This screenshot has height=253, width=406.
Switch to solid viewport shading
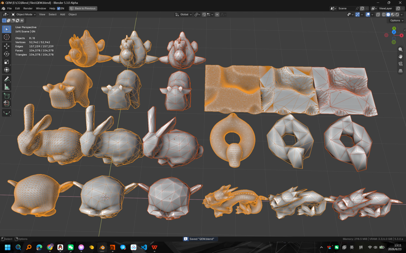point(388,15)
